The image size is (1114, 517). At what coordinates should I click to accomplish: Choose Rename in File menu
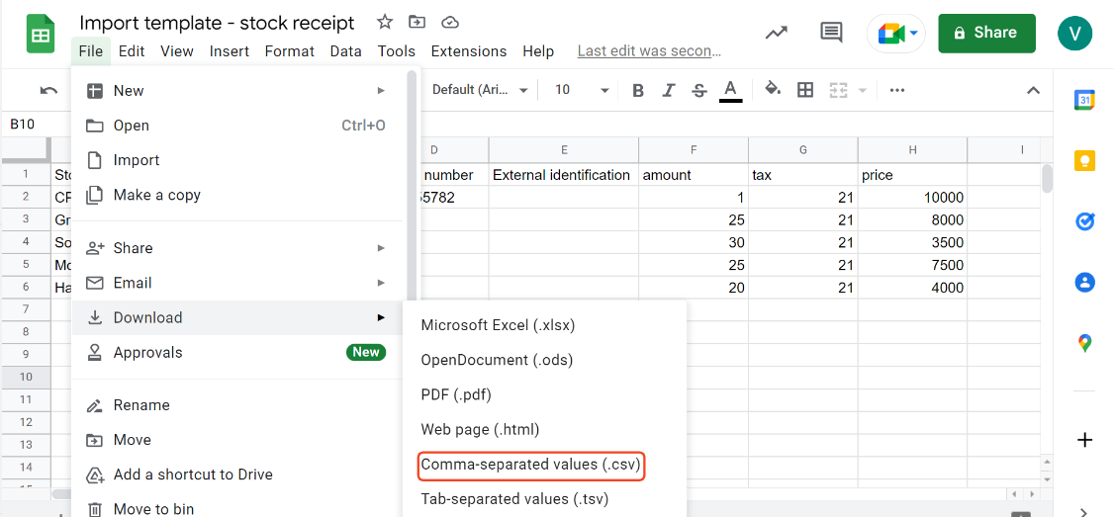point(236,405)
